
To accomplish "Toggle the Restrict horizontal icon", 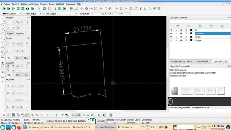I will pos(47,115).
